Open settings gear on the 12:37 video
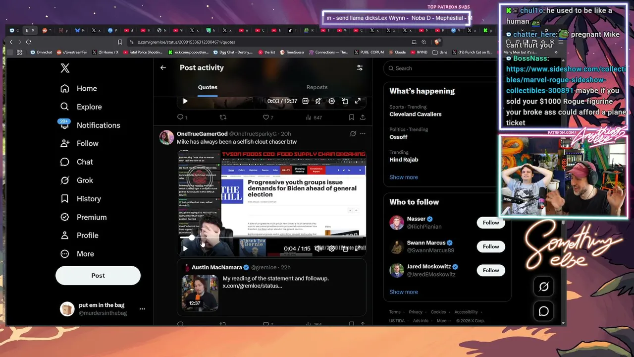 (331, 101)
